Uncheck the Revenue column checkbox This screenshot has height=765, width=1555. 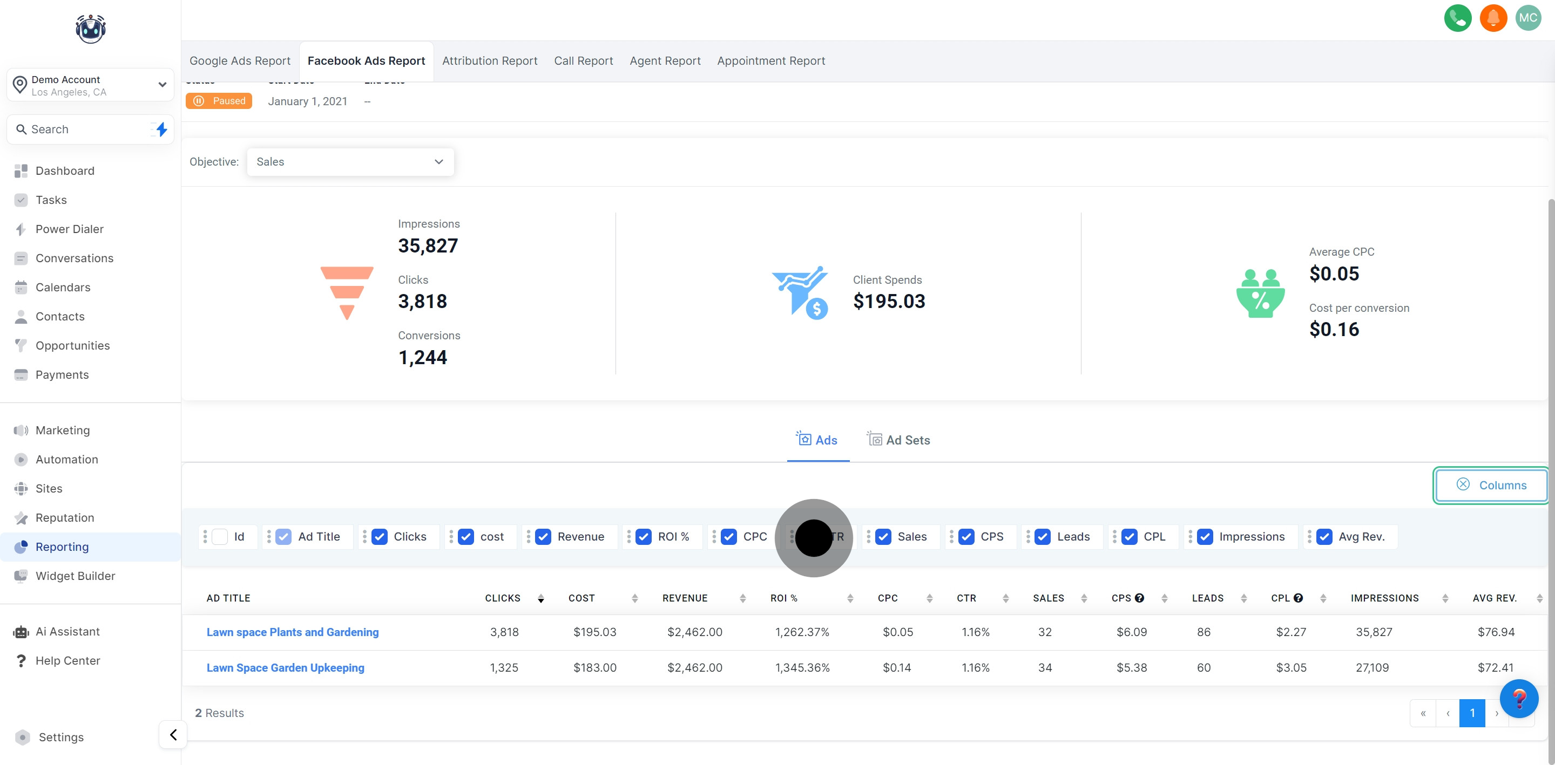tap(543, 536)
